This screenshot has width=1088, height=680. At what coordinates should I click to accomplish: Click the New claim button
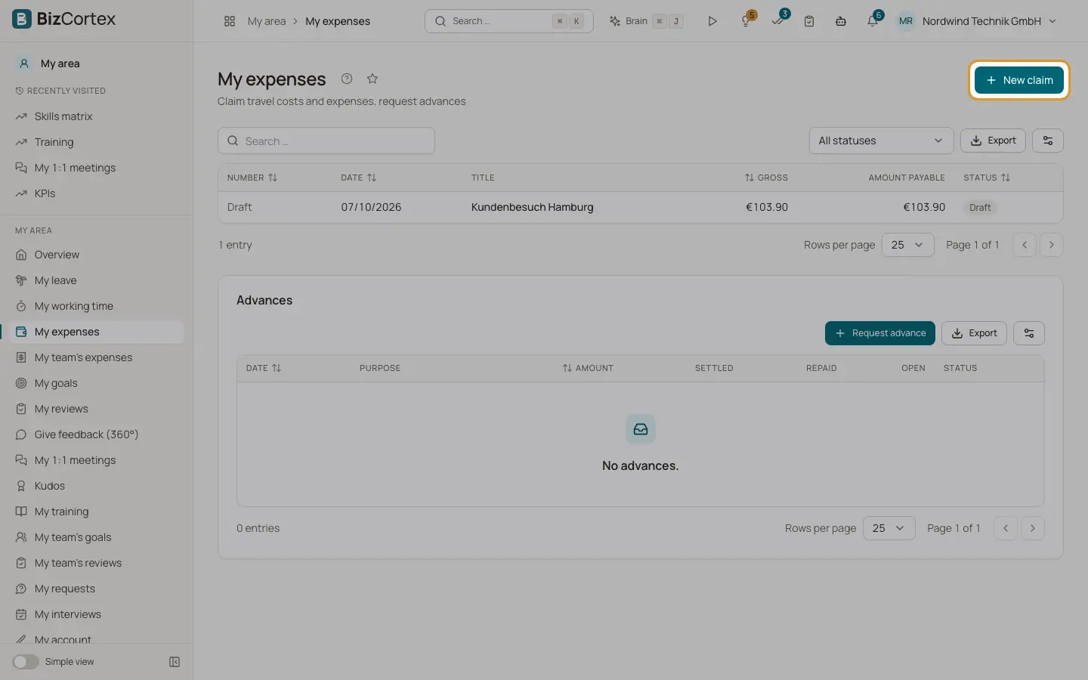coord(1019,80)
